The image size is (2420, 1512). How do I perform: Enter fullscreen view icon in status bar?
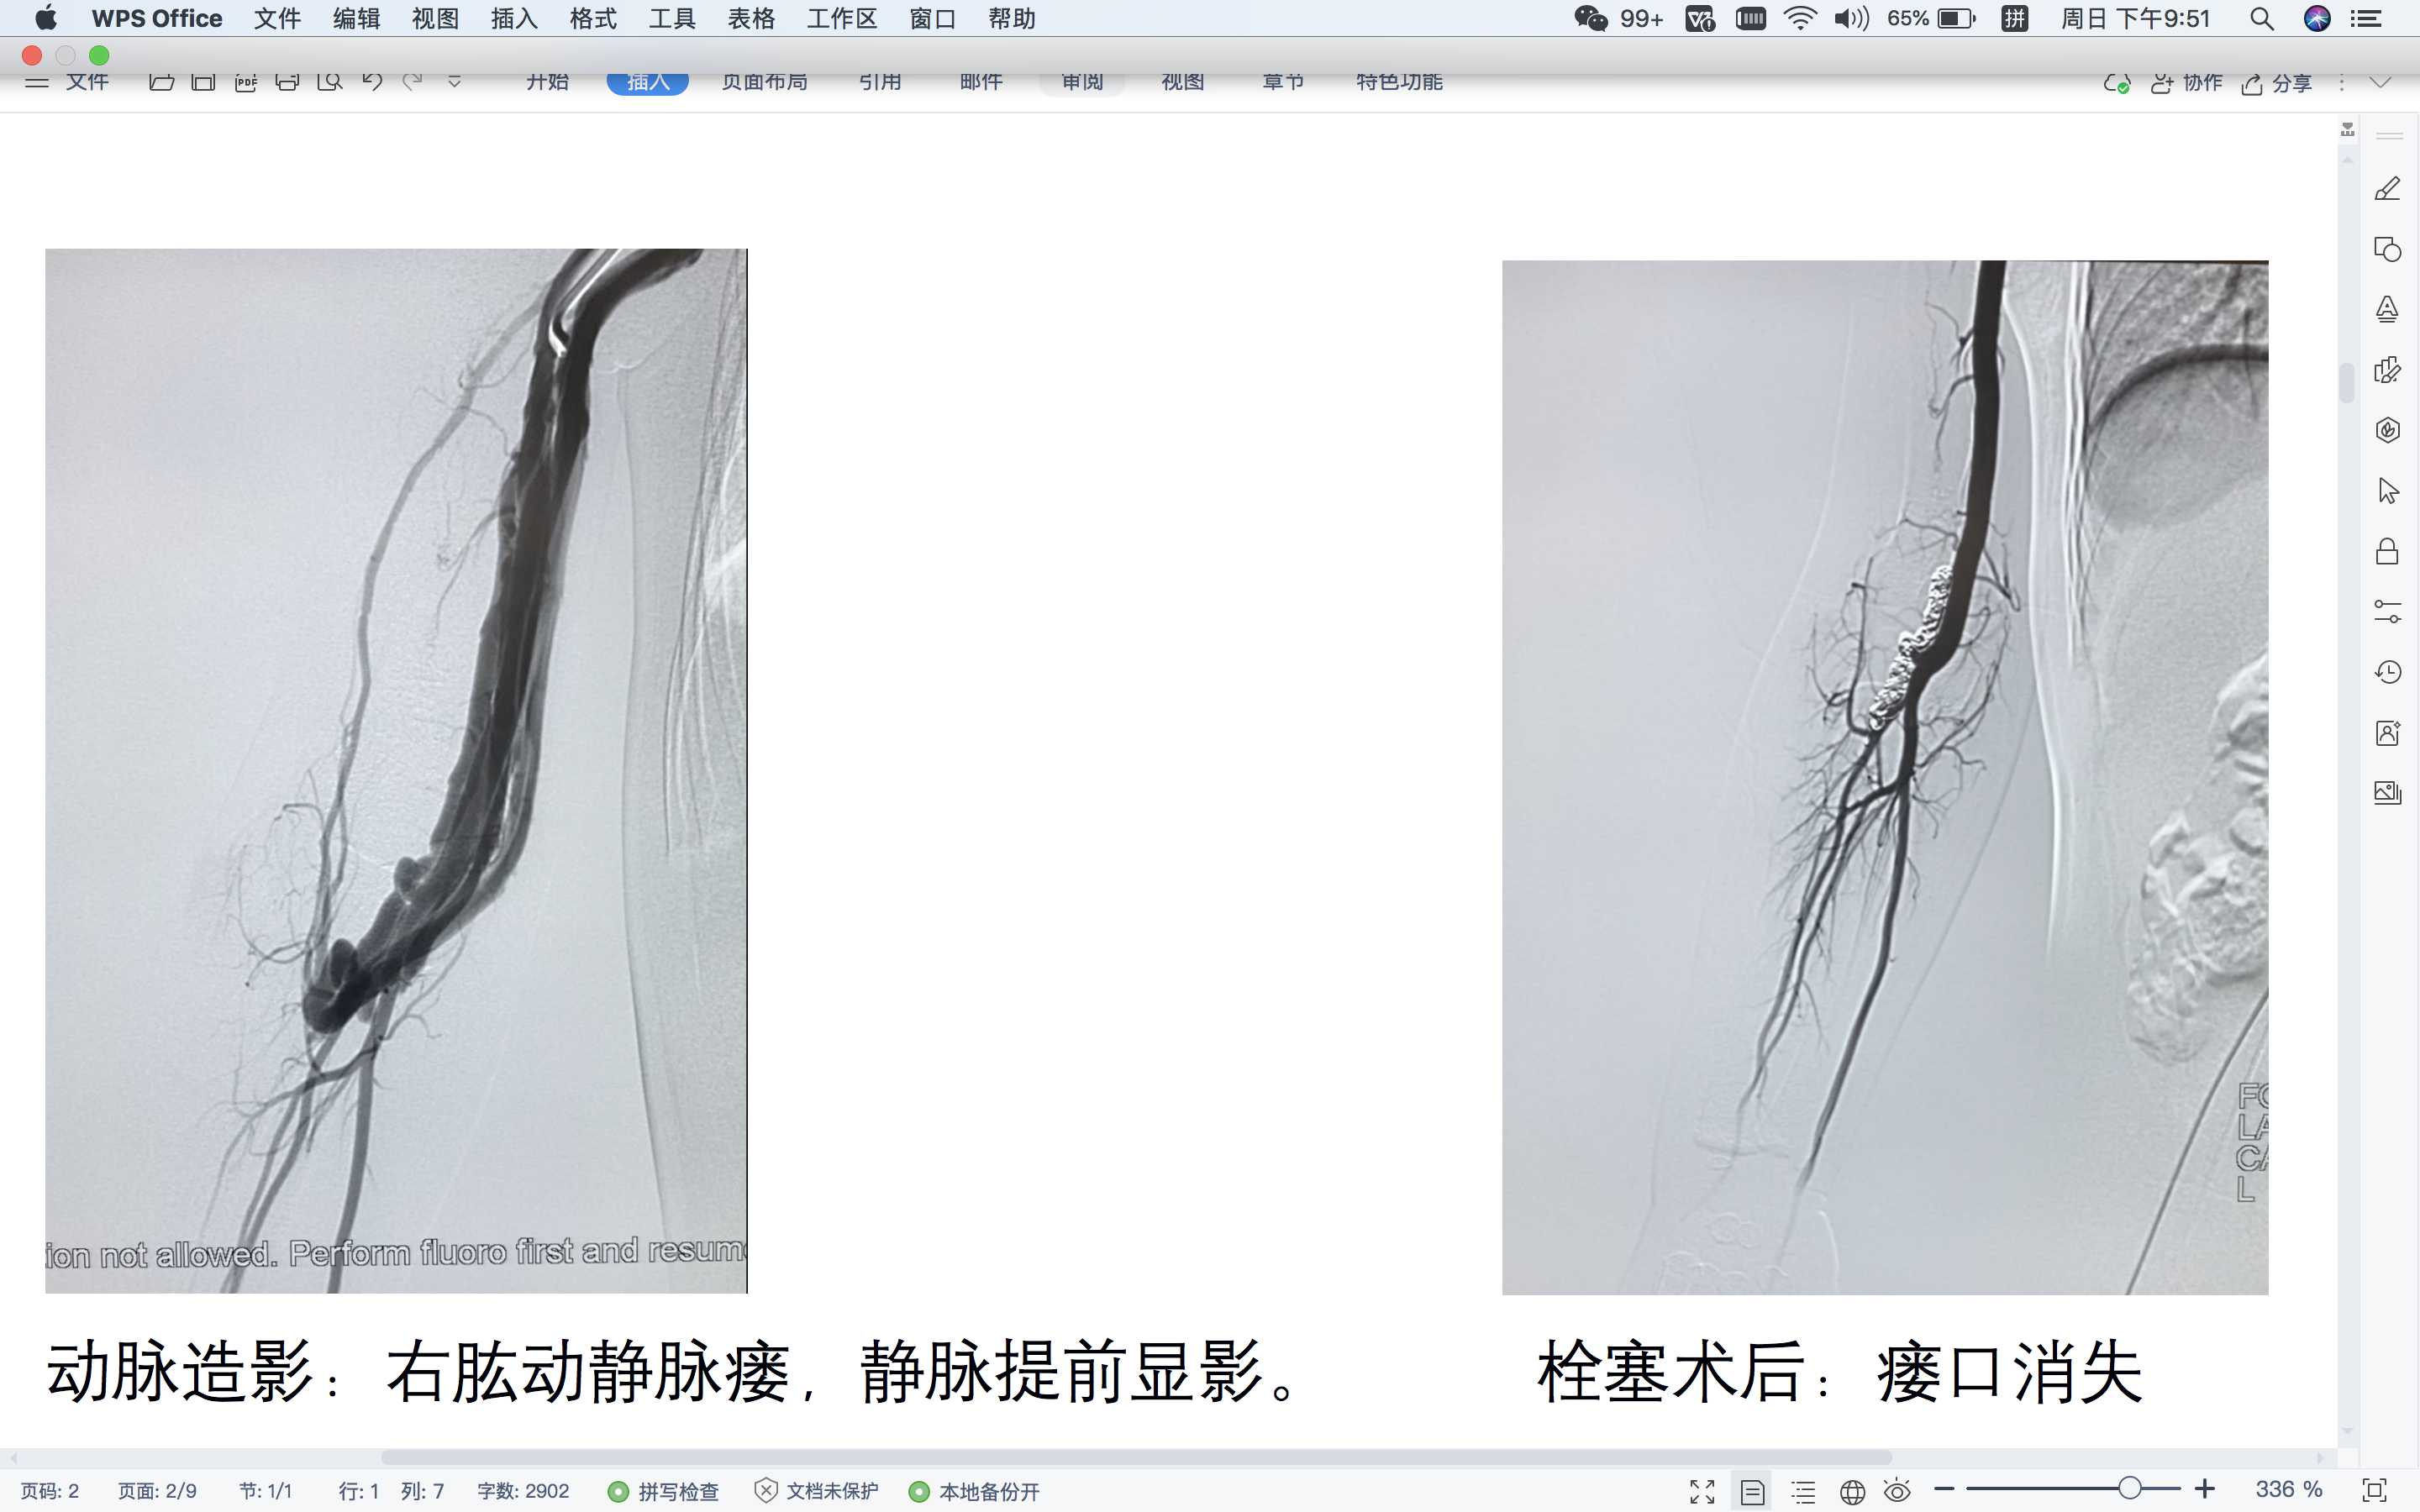pyautogui.click(x=1702, y=1491)
